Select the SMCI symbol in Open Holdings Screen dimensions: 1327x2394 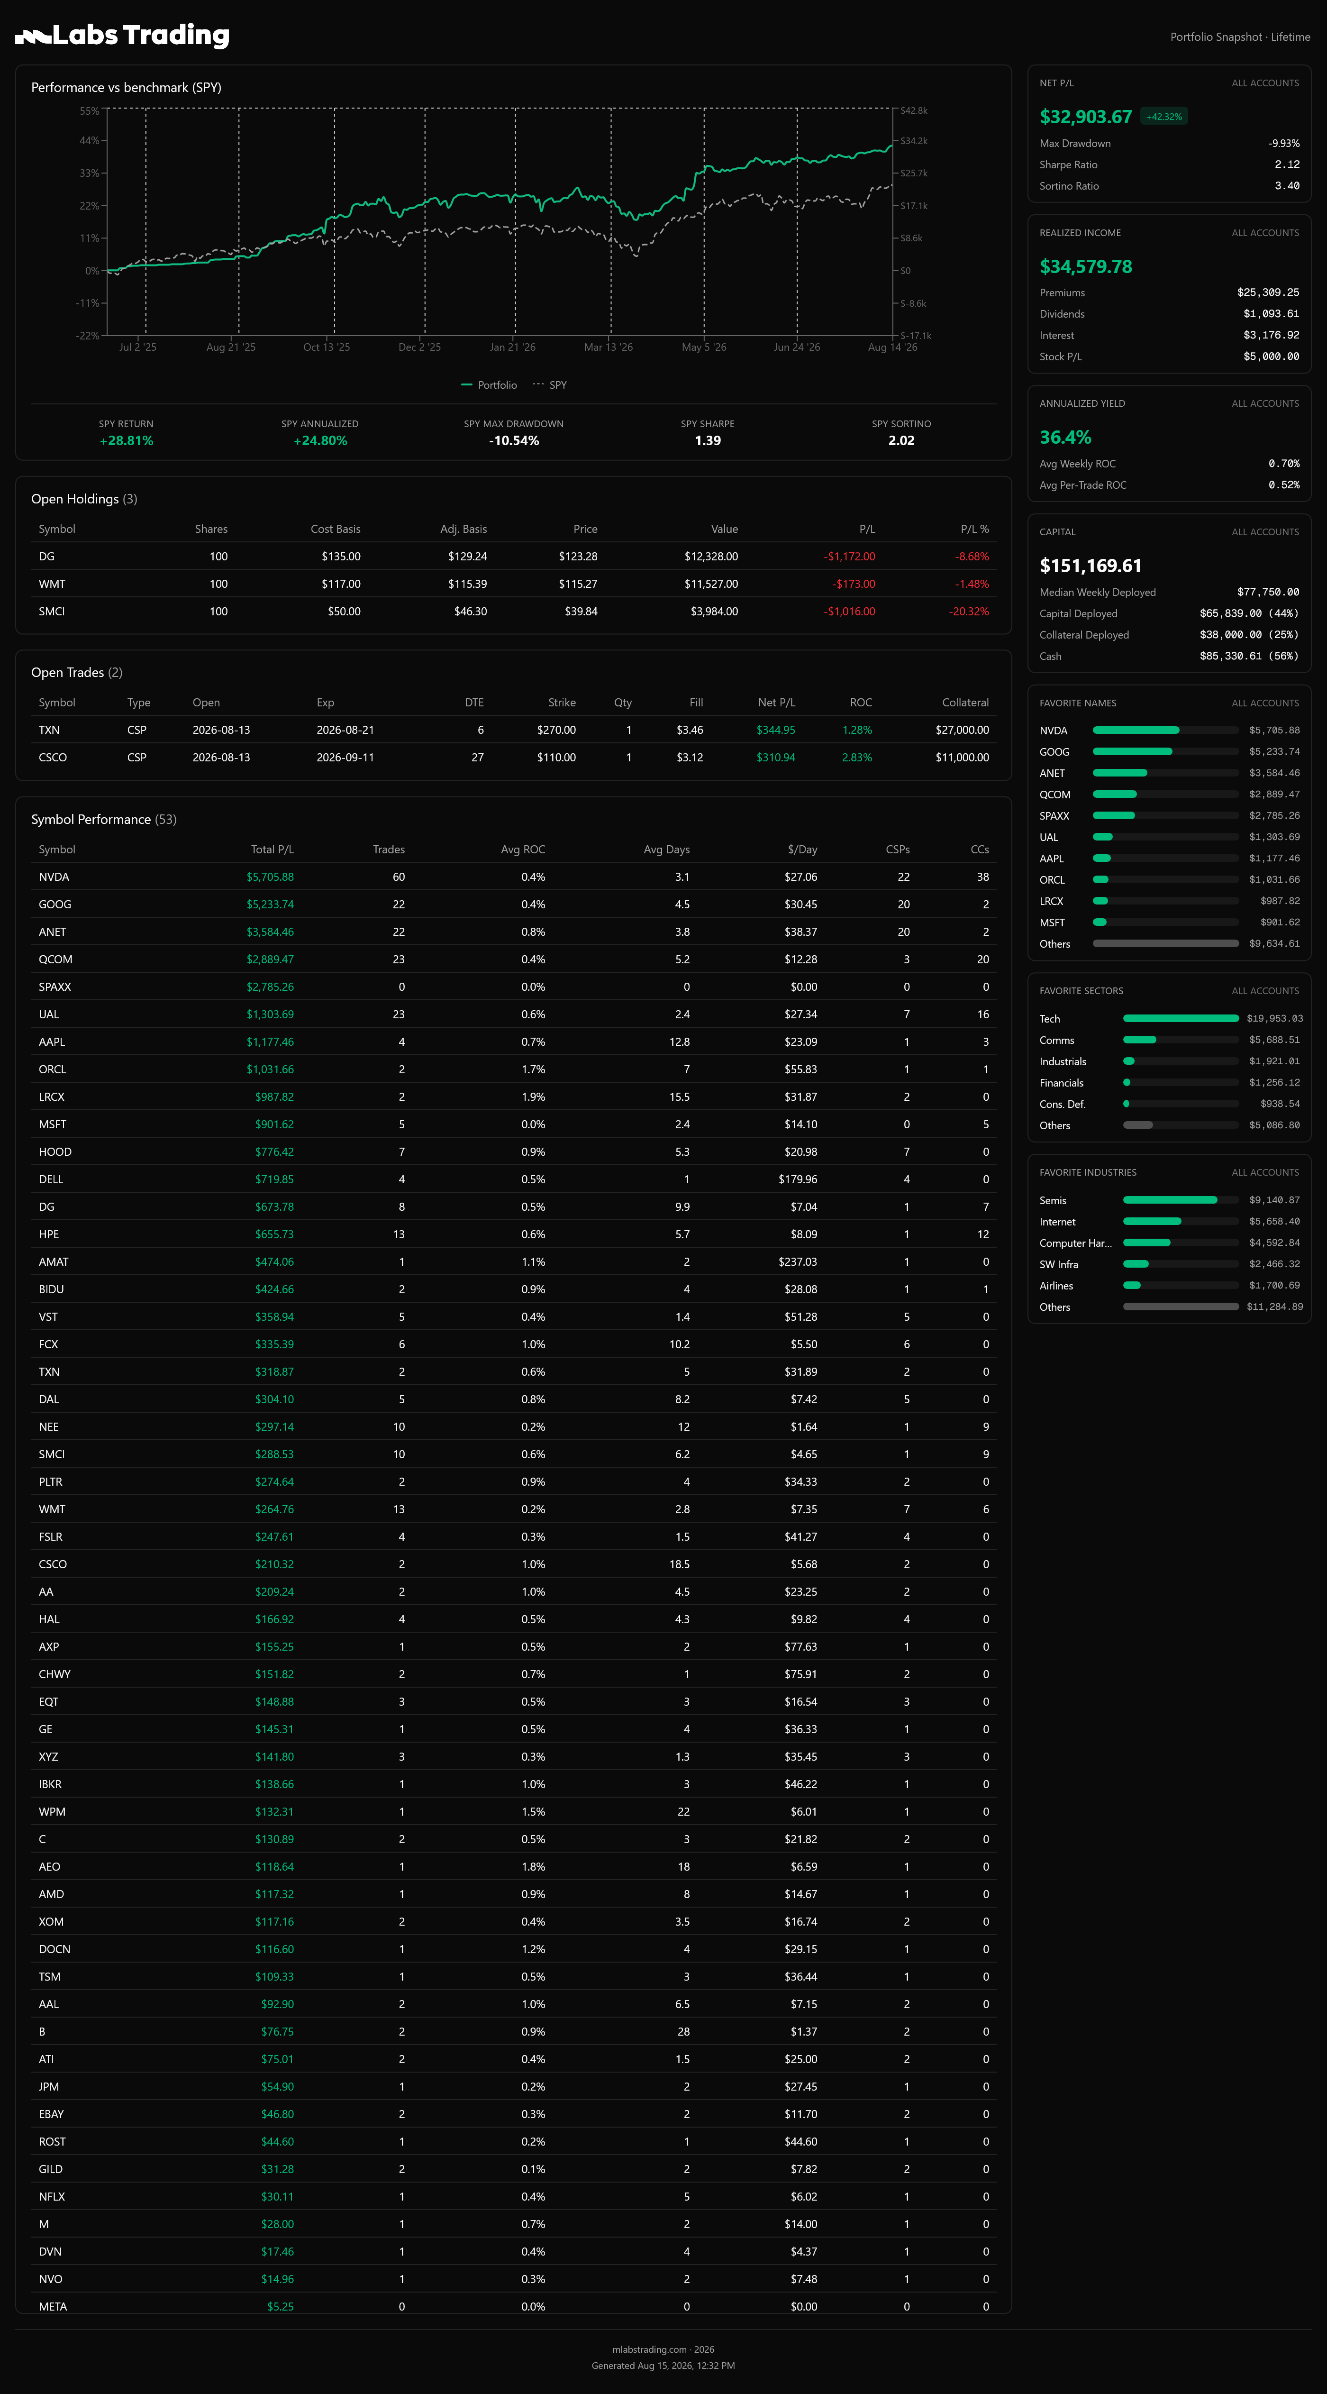coord(52,612)
